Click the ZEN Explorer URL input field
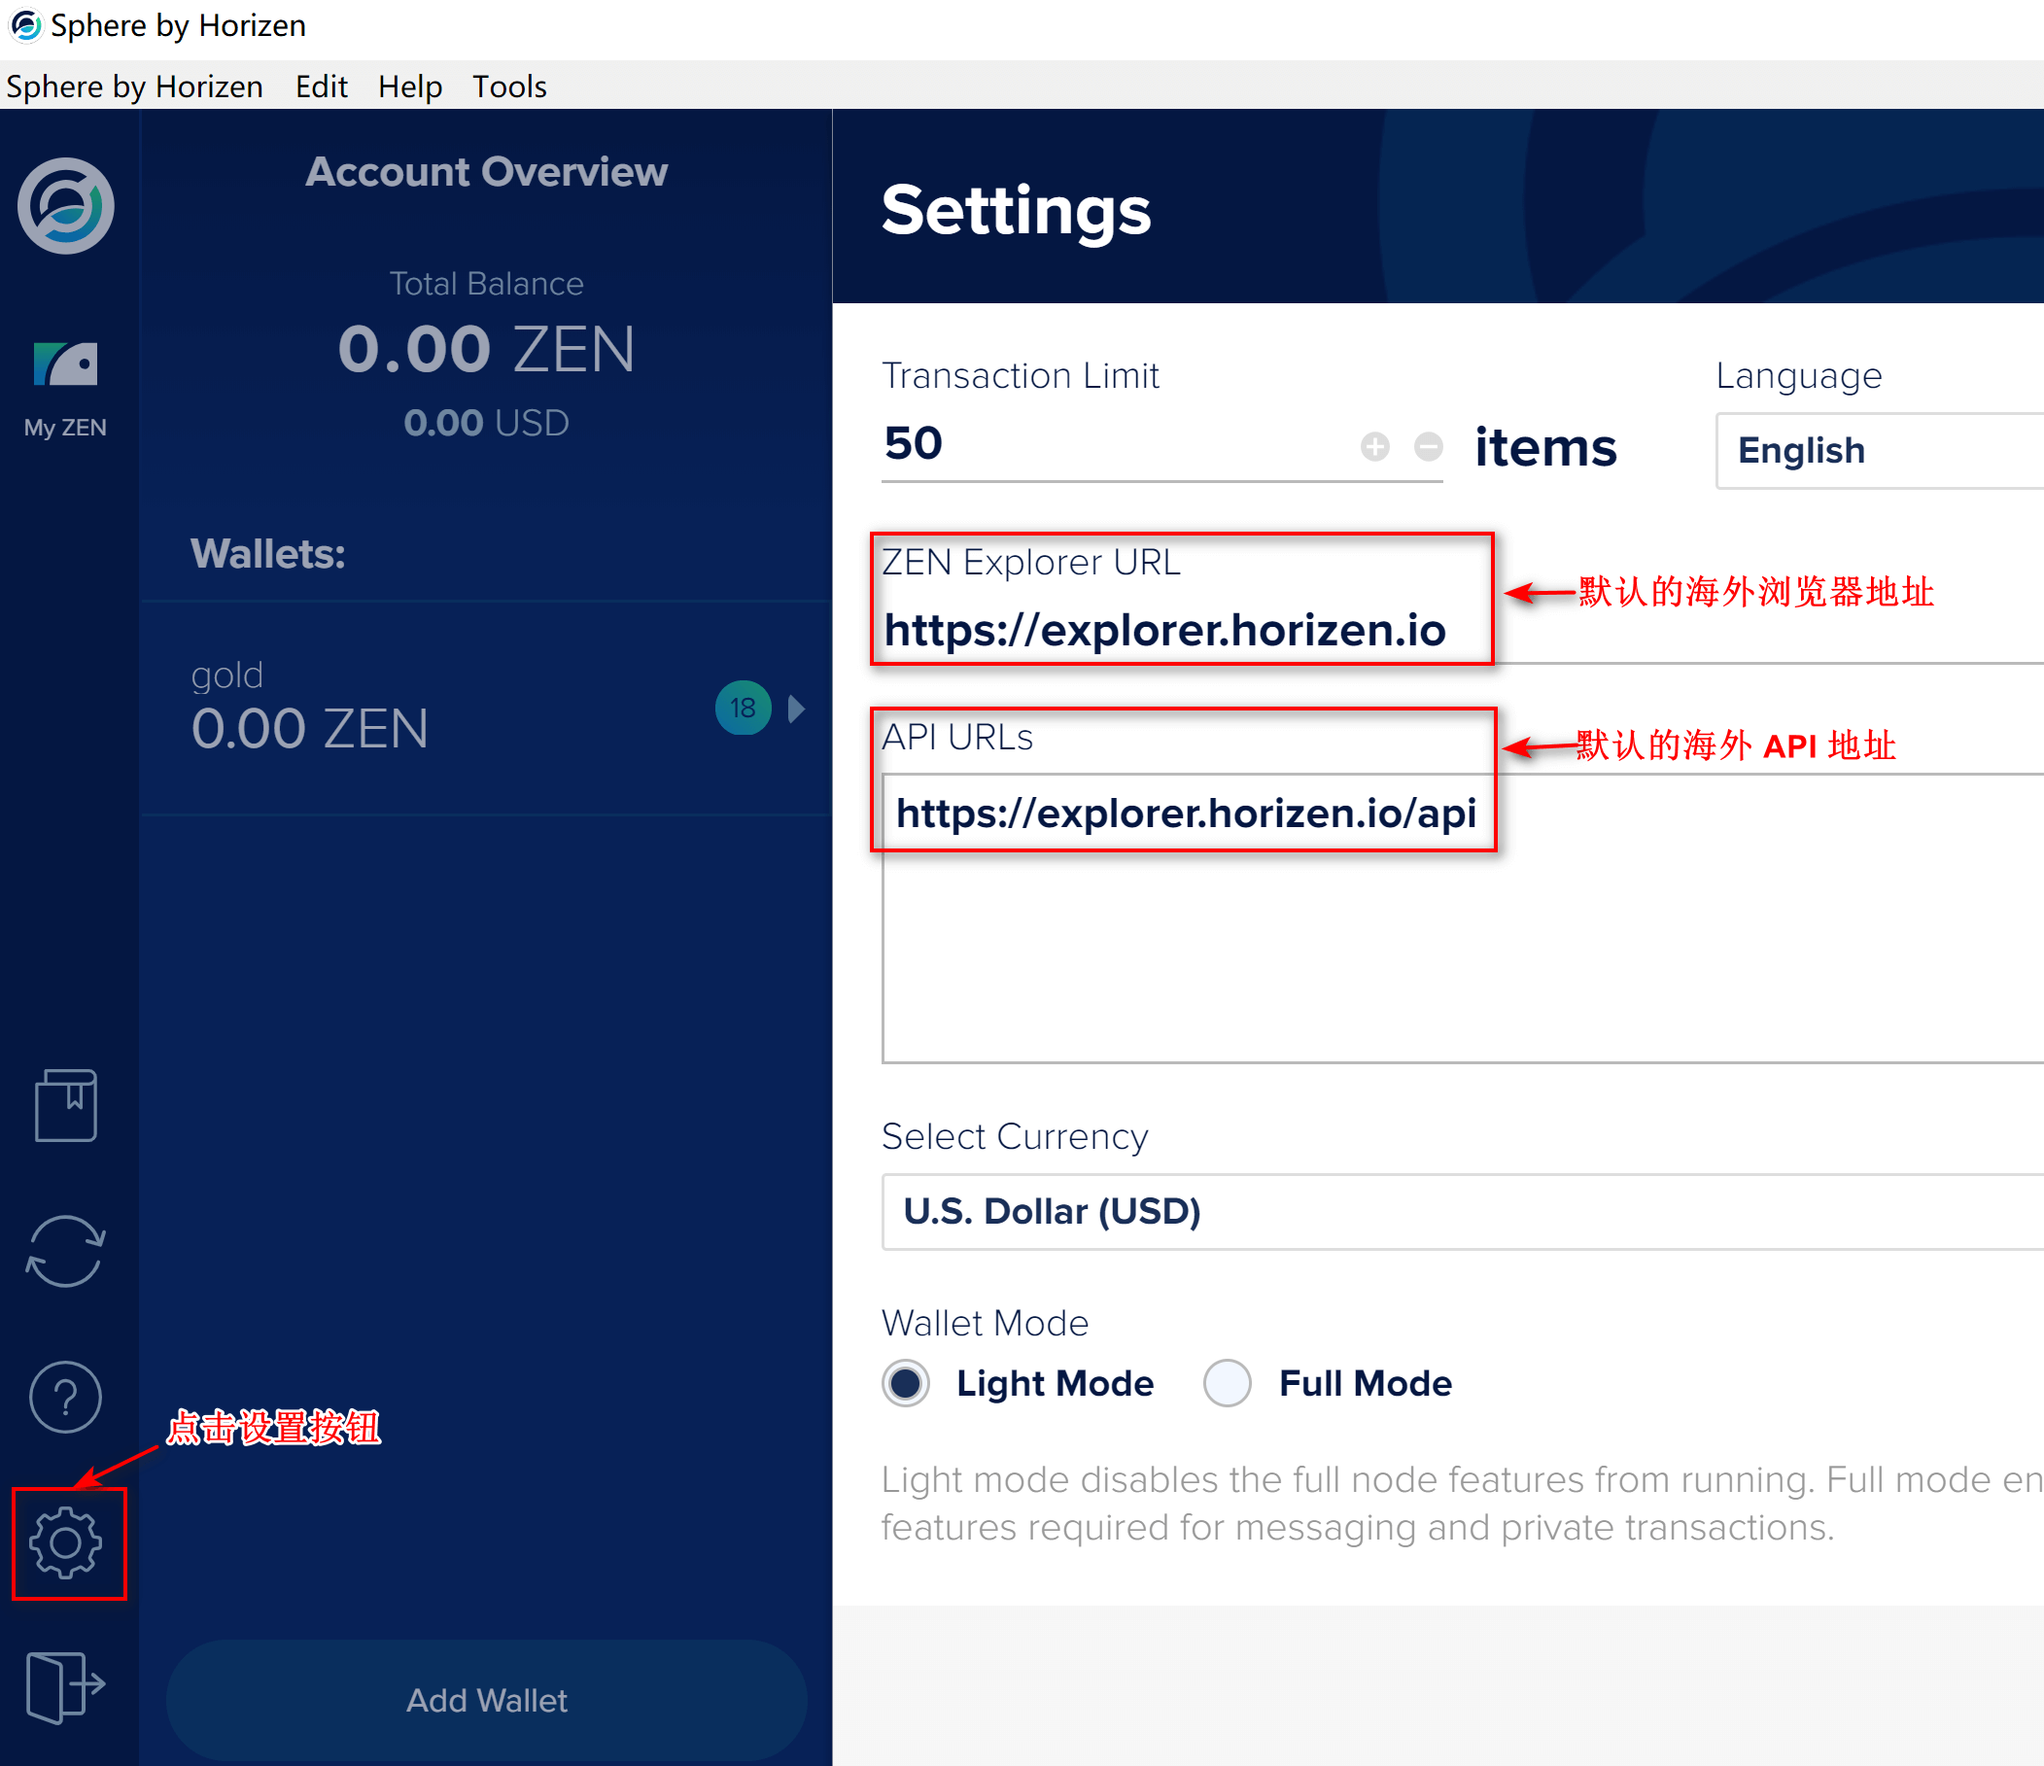The width and height of the screenshot is (2044, 1766). pos(1182,631)
